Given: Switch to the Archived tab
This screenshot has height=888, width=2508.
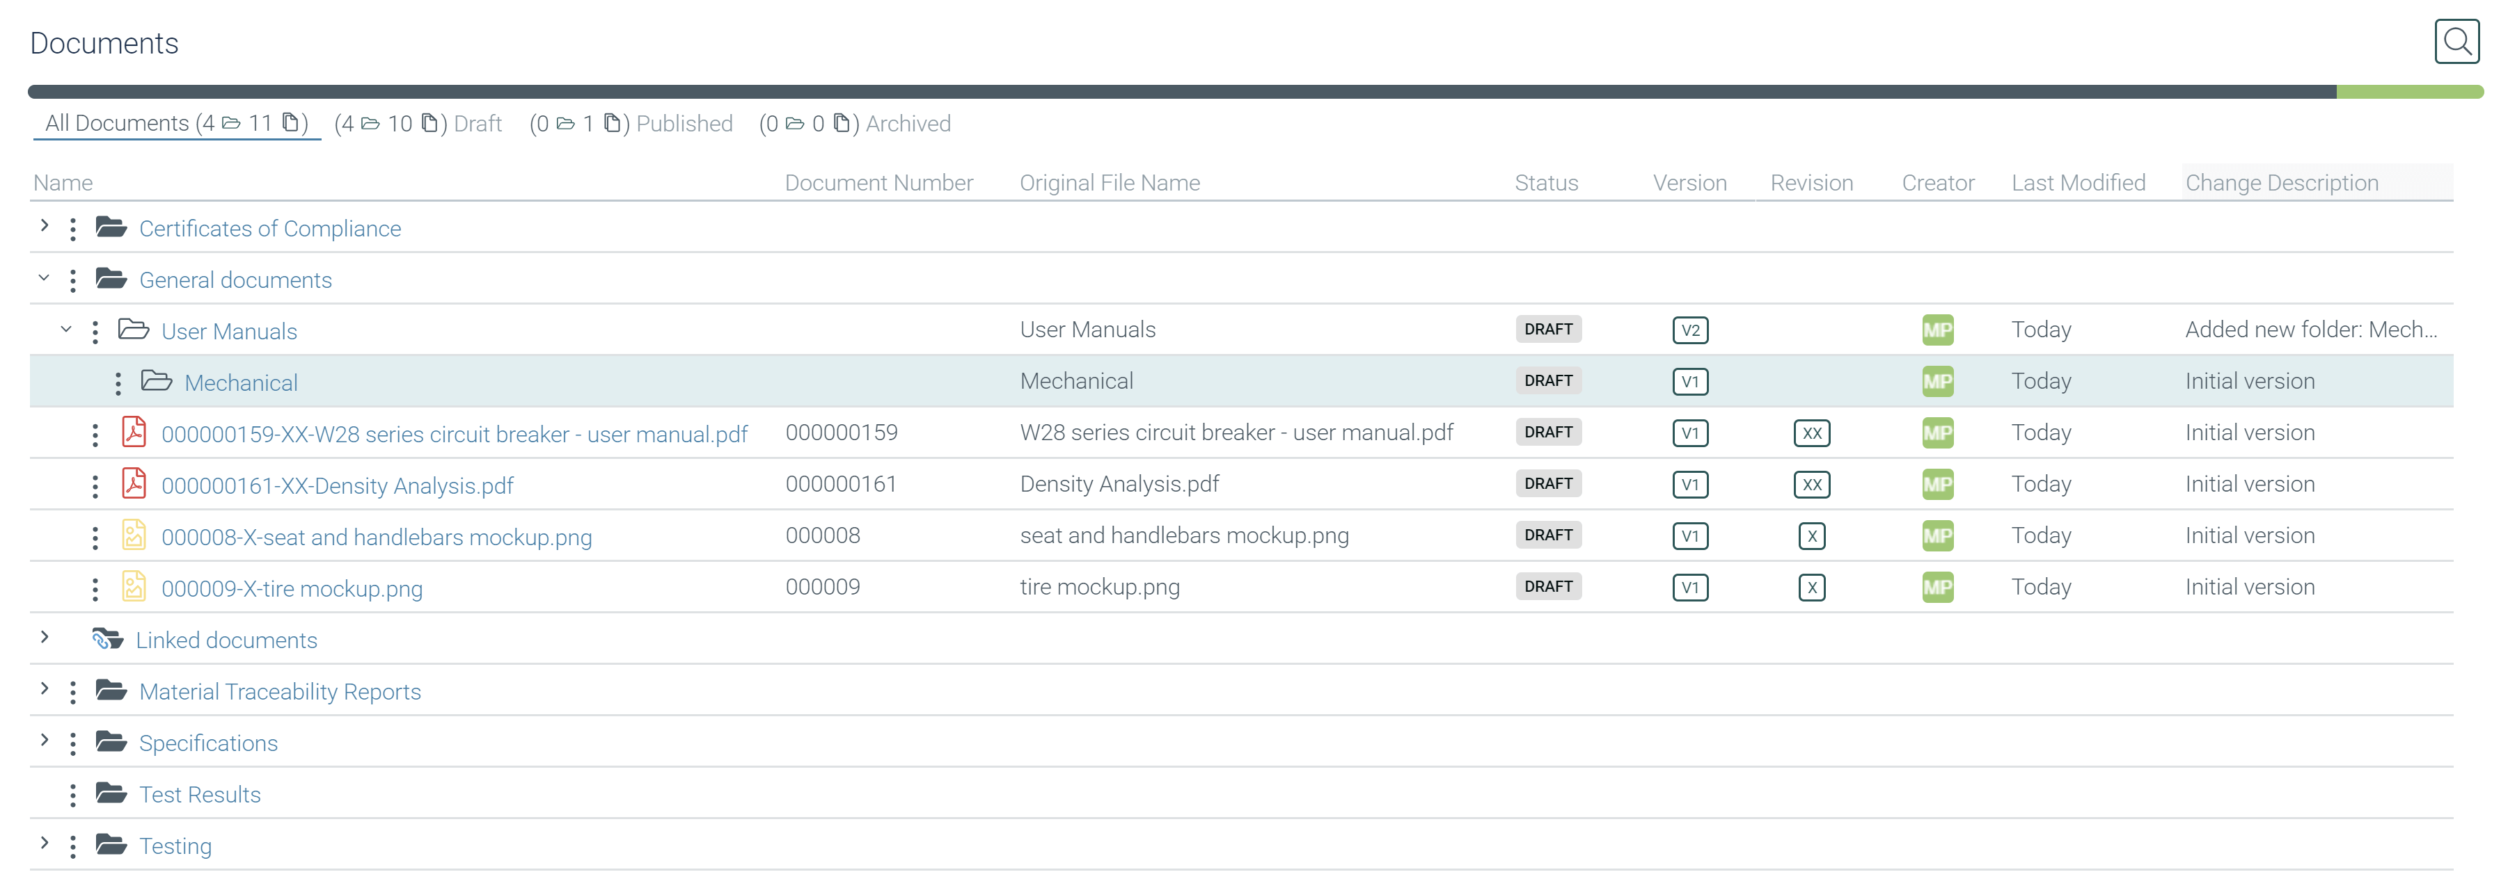Looking at the screenshot, I should (x=855, y=124).
